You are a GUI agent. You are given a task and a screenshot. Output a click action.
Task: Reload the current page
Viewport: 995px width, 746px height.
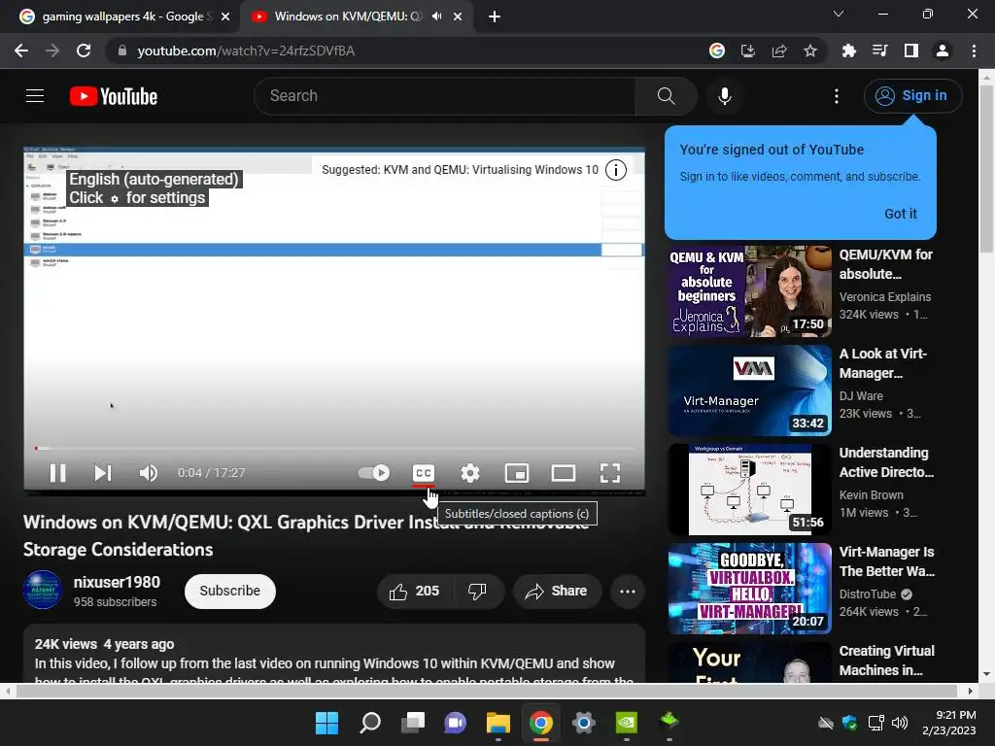click(84, 51)
